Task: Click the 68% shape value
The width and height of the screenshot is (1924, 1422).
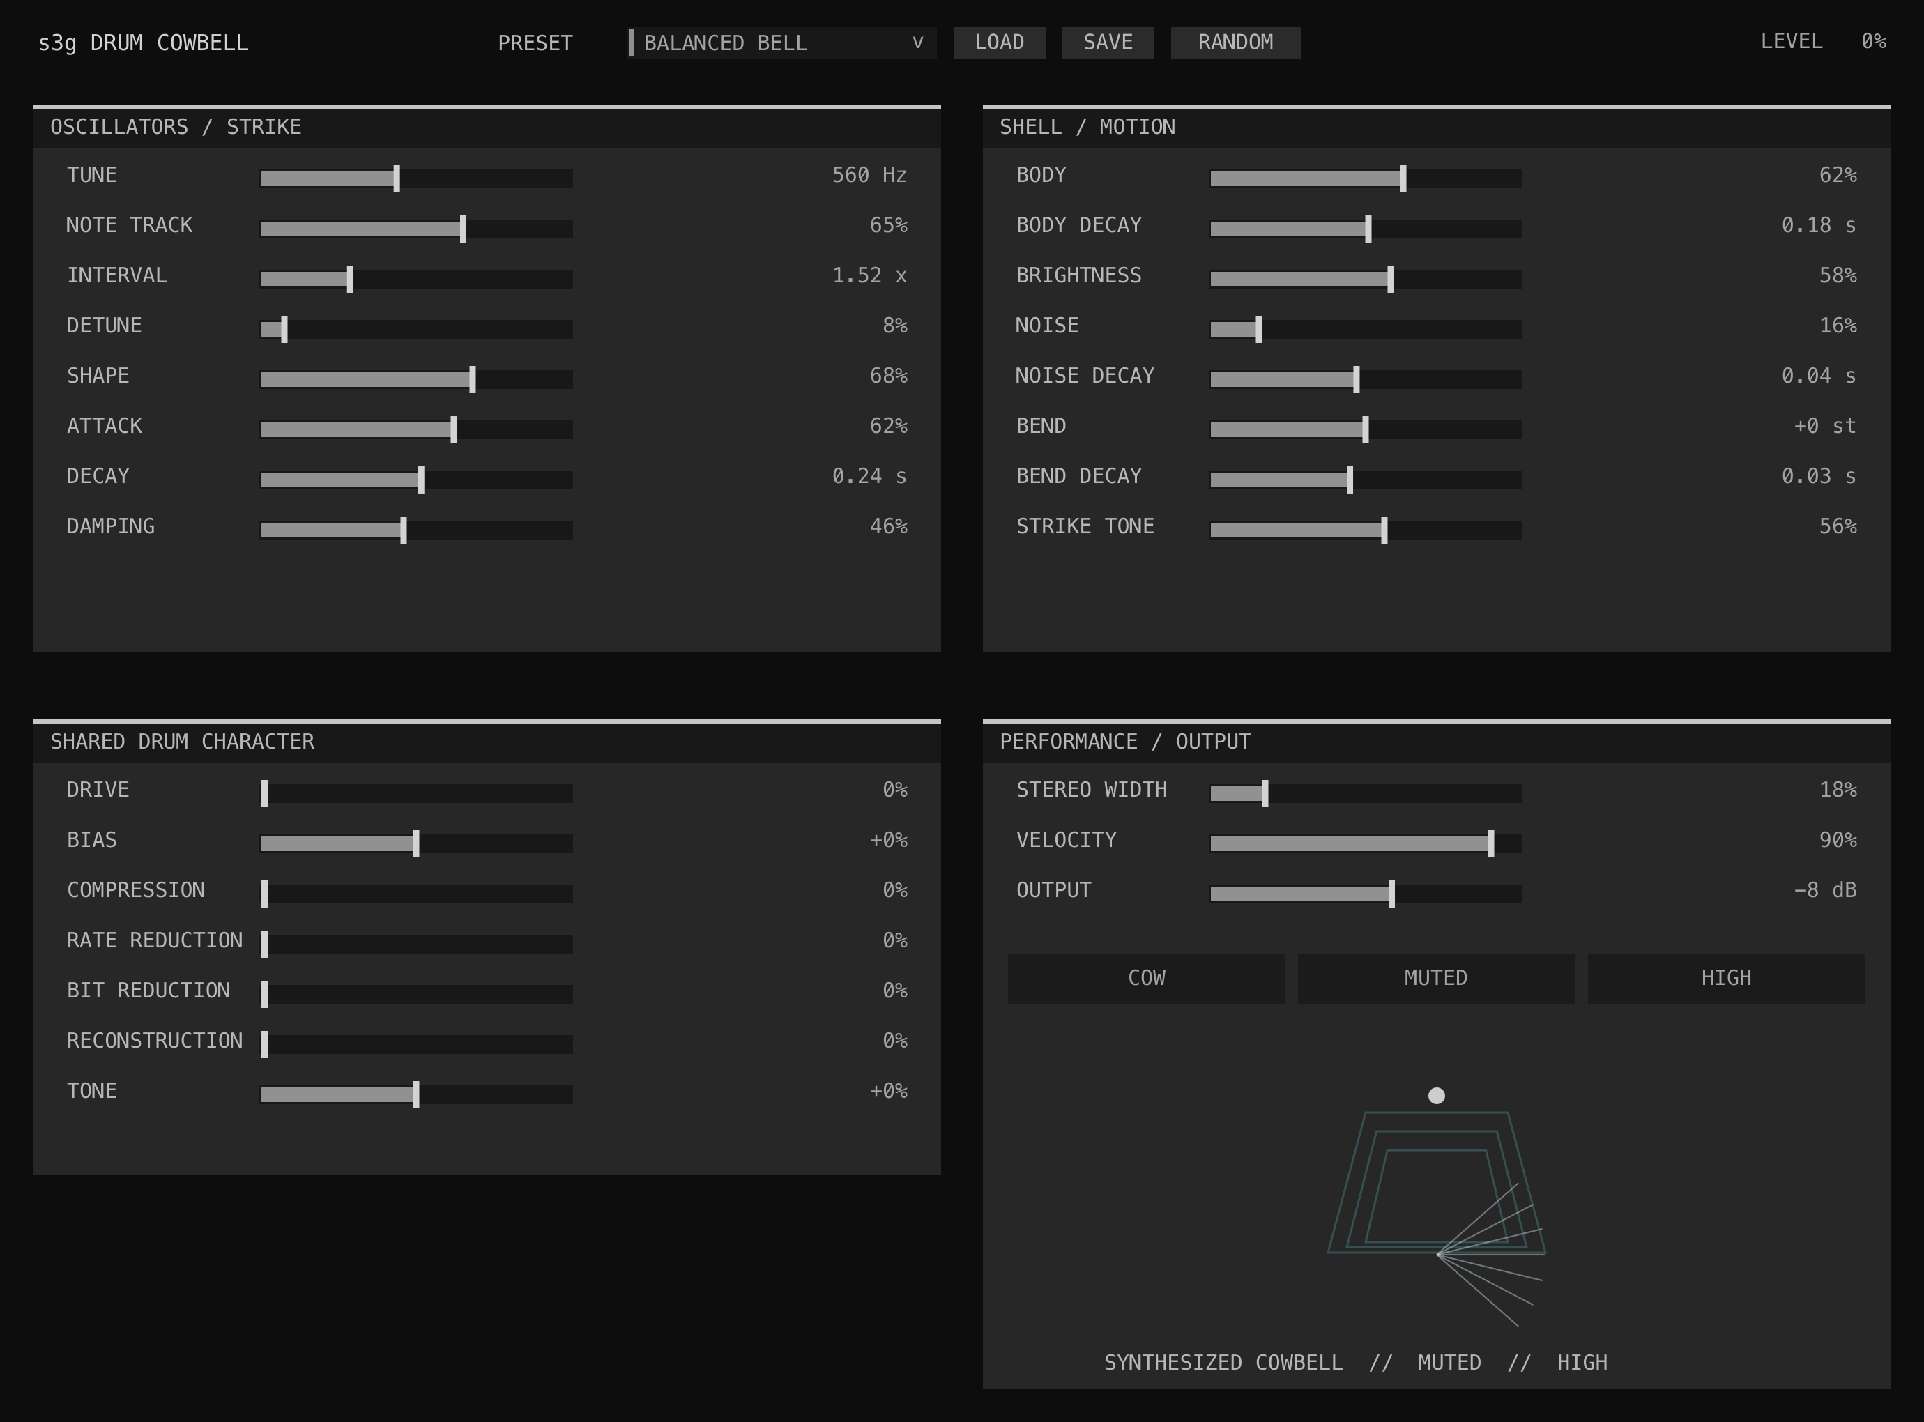Action: click(887, 375)
